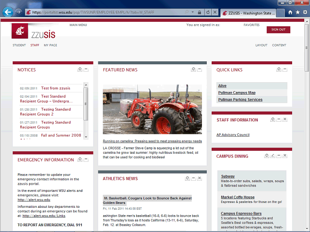The image size is (310, 232).
Task: Open the AP Advisory Council link
Action: click(232, 135)
